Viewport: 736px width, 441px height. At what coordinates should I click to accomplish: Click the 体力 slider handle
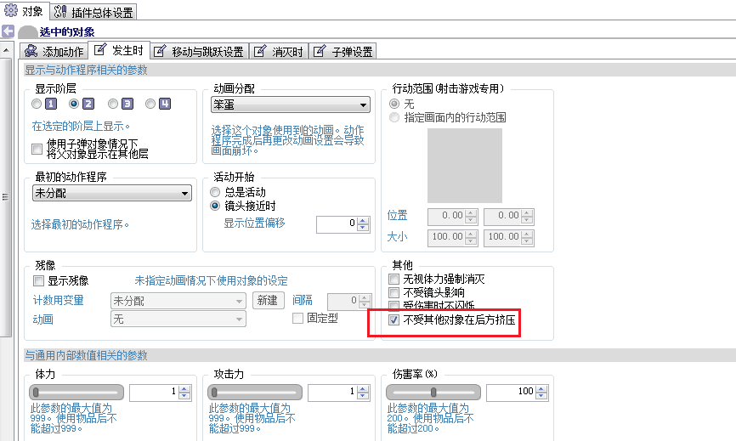tap(36, 392)
